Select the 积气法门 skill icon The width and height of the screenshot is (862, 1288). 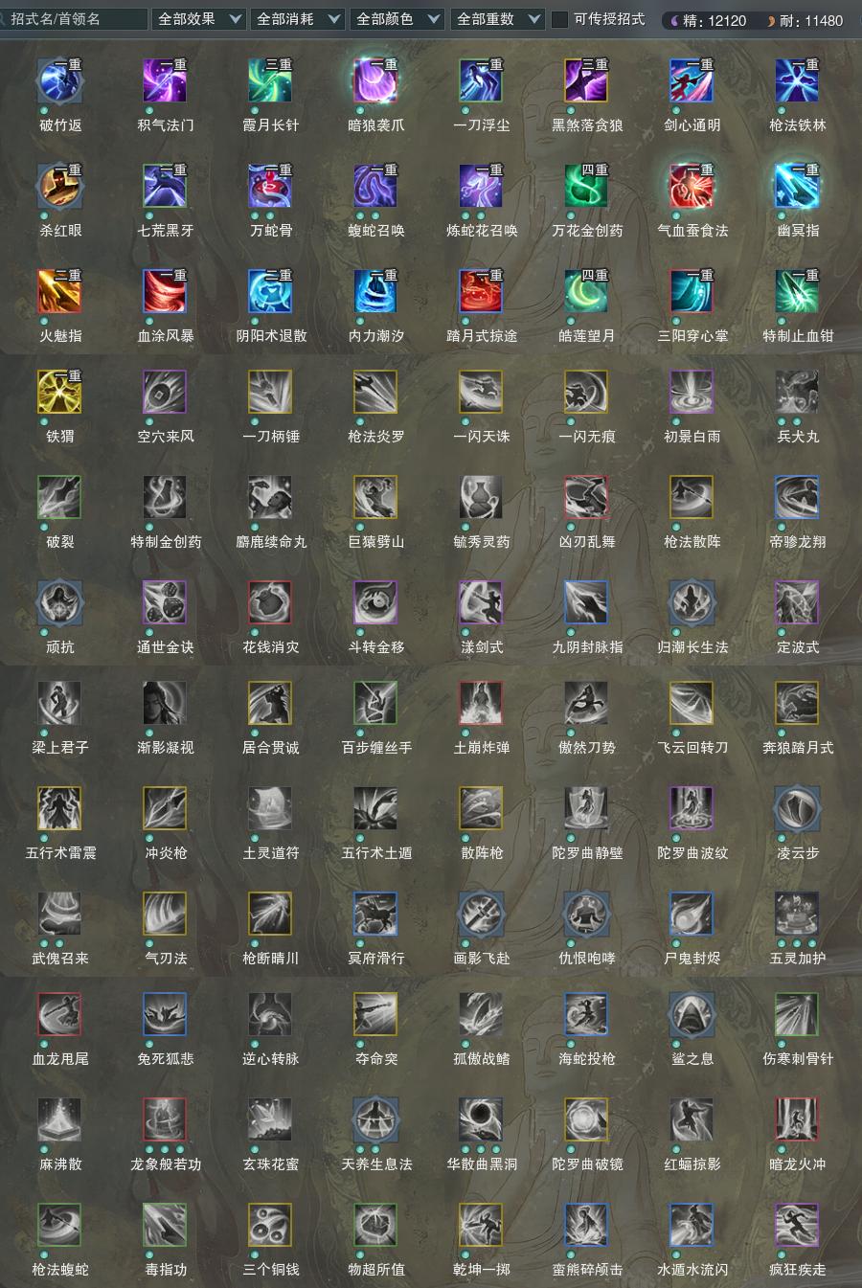pos(165,80)
